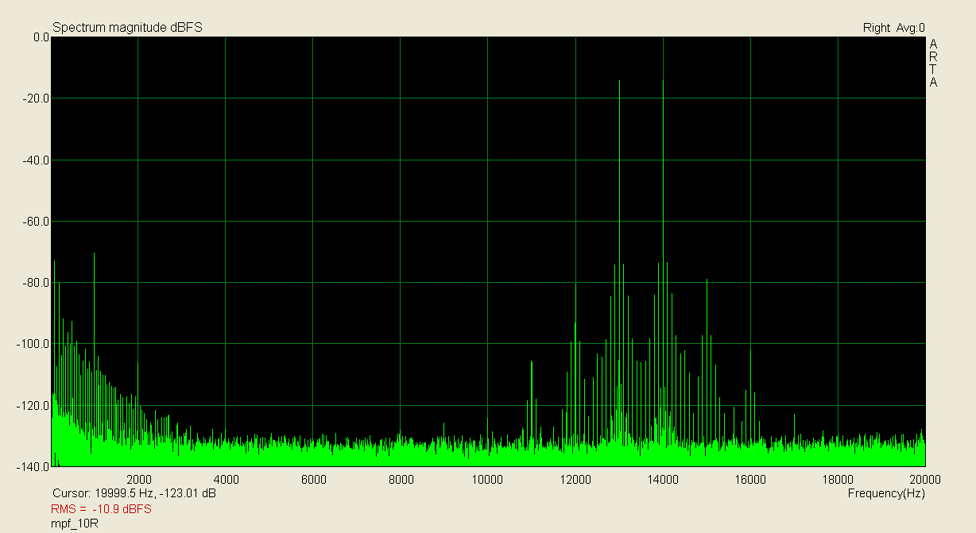Screen dimensions: 976x533
Task: Click the red 'RMS = -10.9 dBFS' readout
Action: [101, 508]
